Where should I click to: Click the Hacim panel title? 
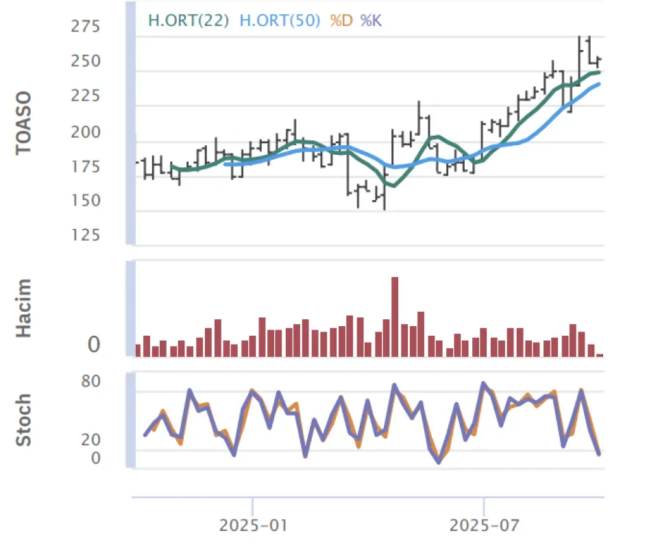[x=24, y=308]
